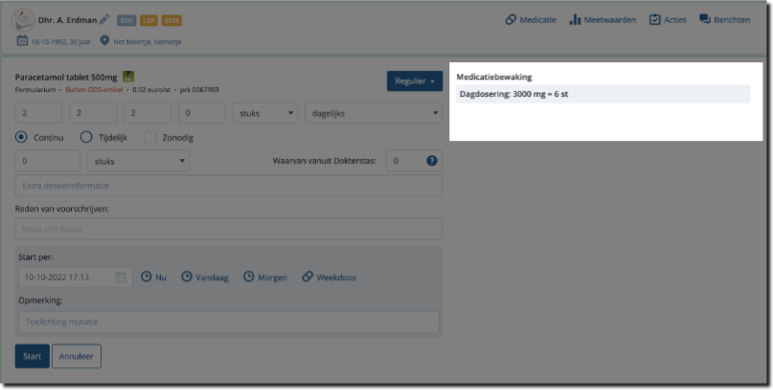
Task: Set start time with the Morgen link
Action: [265, 277]
